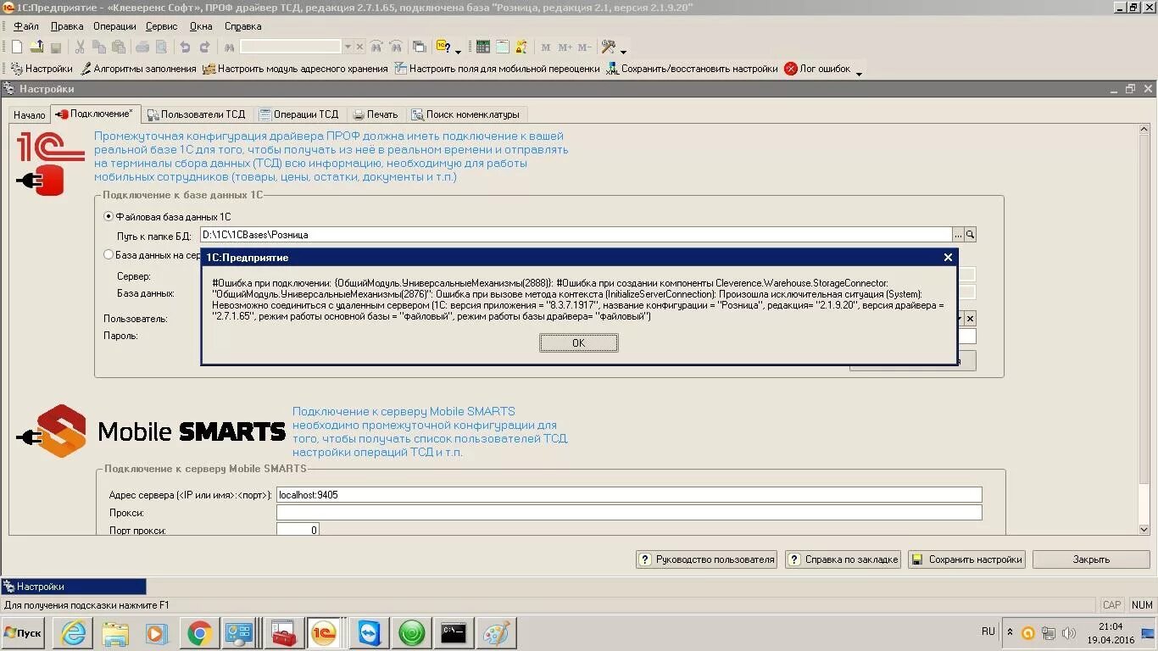Click the calendar icon in main toolbar
1158x651 pixels.
point(503,47)
